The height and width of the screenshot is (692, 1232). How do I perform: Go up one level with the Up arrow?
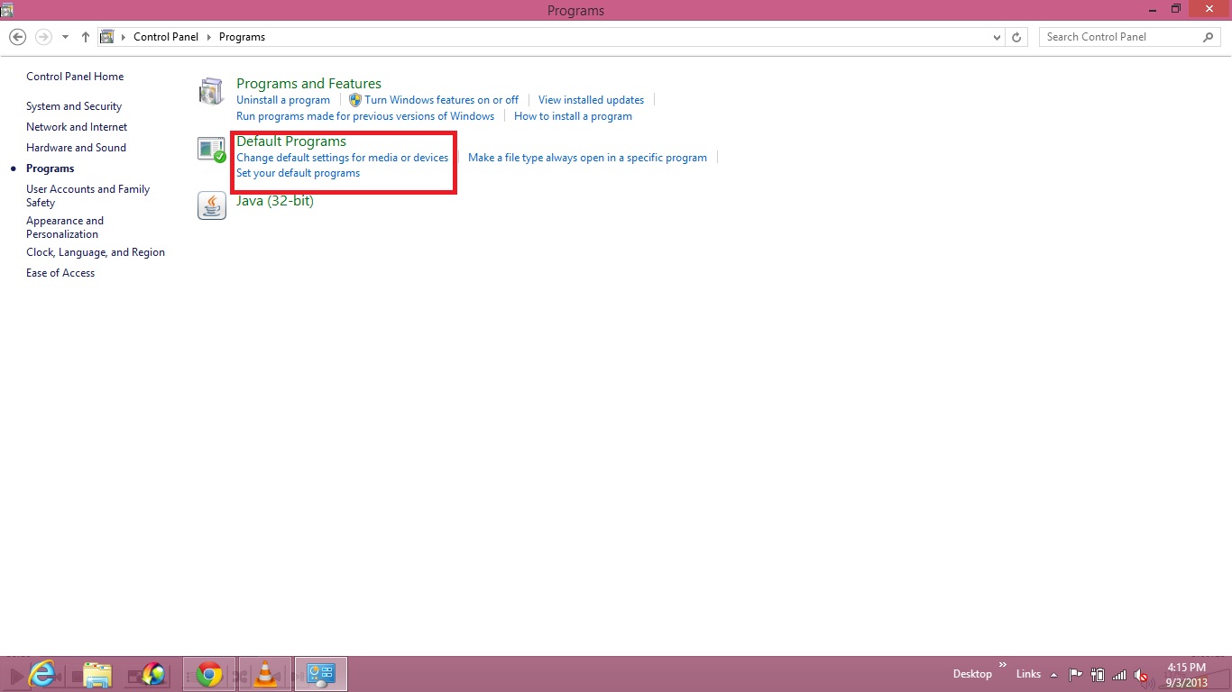point(86,37)
